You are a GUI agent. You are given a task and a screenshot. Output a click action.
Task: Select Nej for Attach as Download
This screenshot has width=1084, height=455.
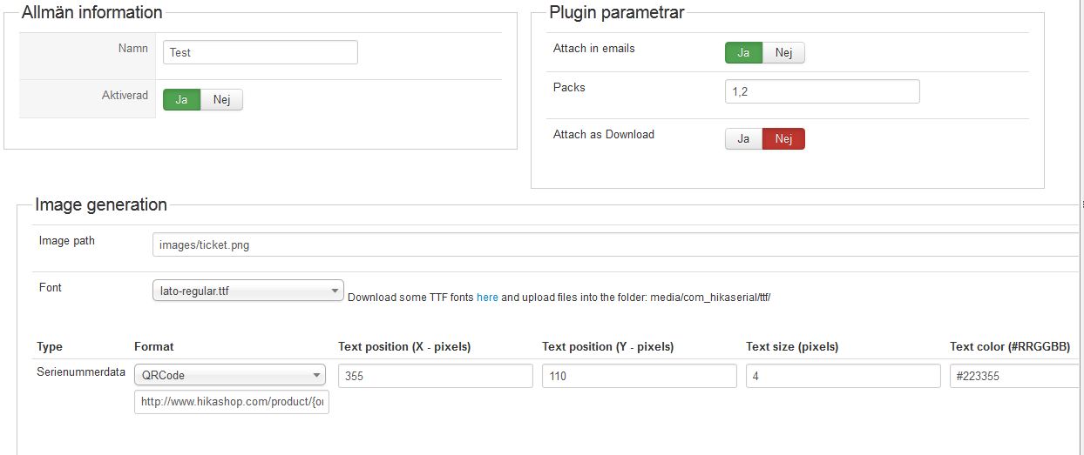point(783,139)
